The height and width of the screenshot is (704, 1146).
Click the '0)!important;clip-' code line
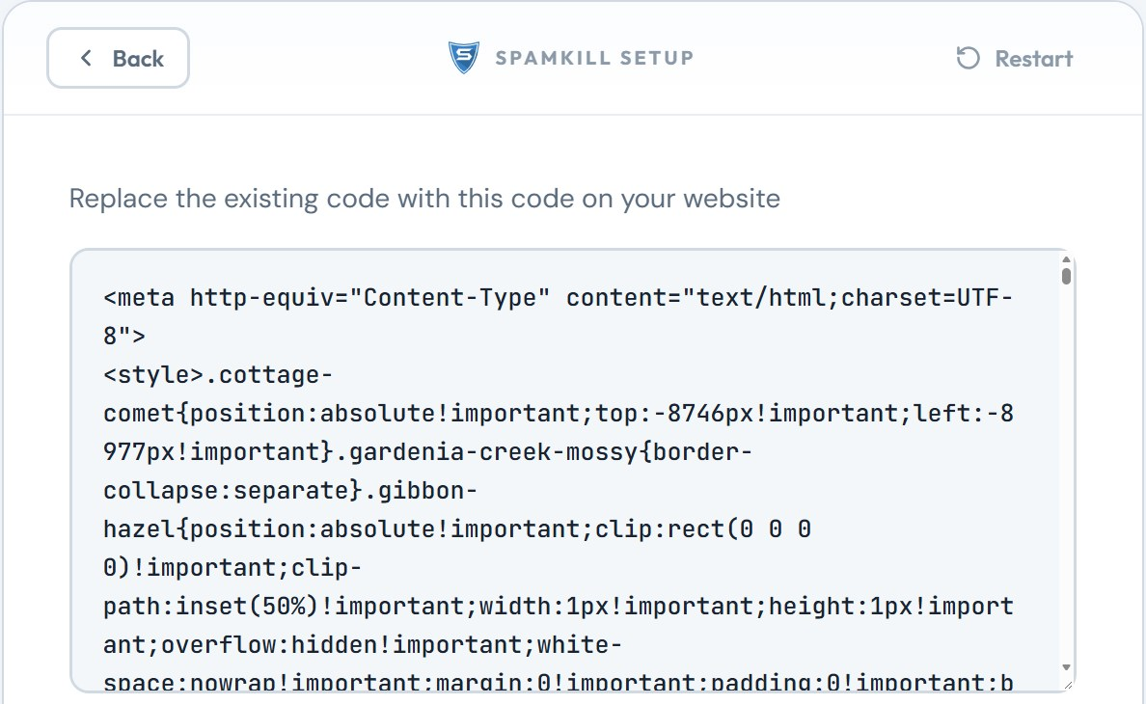click(232, 567)
